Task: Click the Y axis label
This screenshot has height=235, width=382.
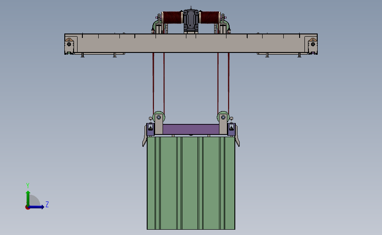Action: [28, 186]
